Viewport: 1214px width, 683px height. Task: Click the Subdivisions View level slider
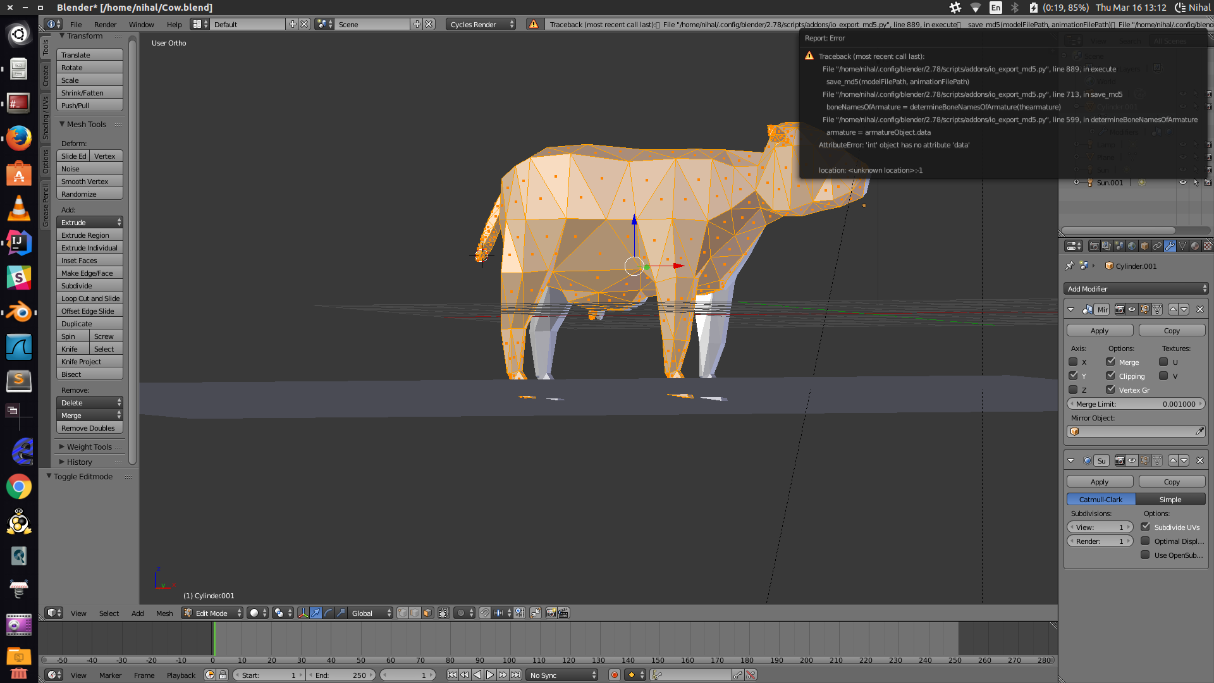[1100, 527]
